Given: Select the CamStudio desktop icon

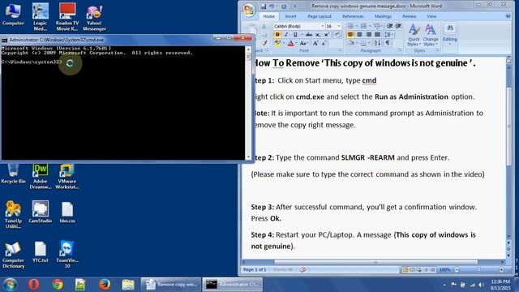Looking at the screenshot, I should pos(40,212).
